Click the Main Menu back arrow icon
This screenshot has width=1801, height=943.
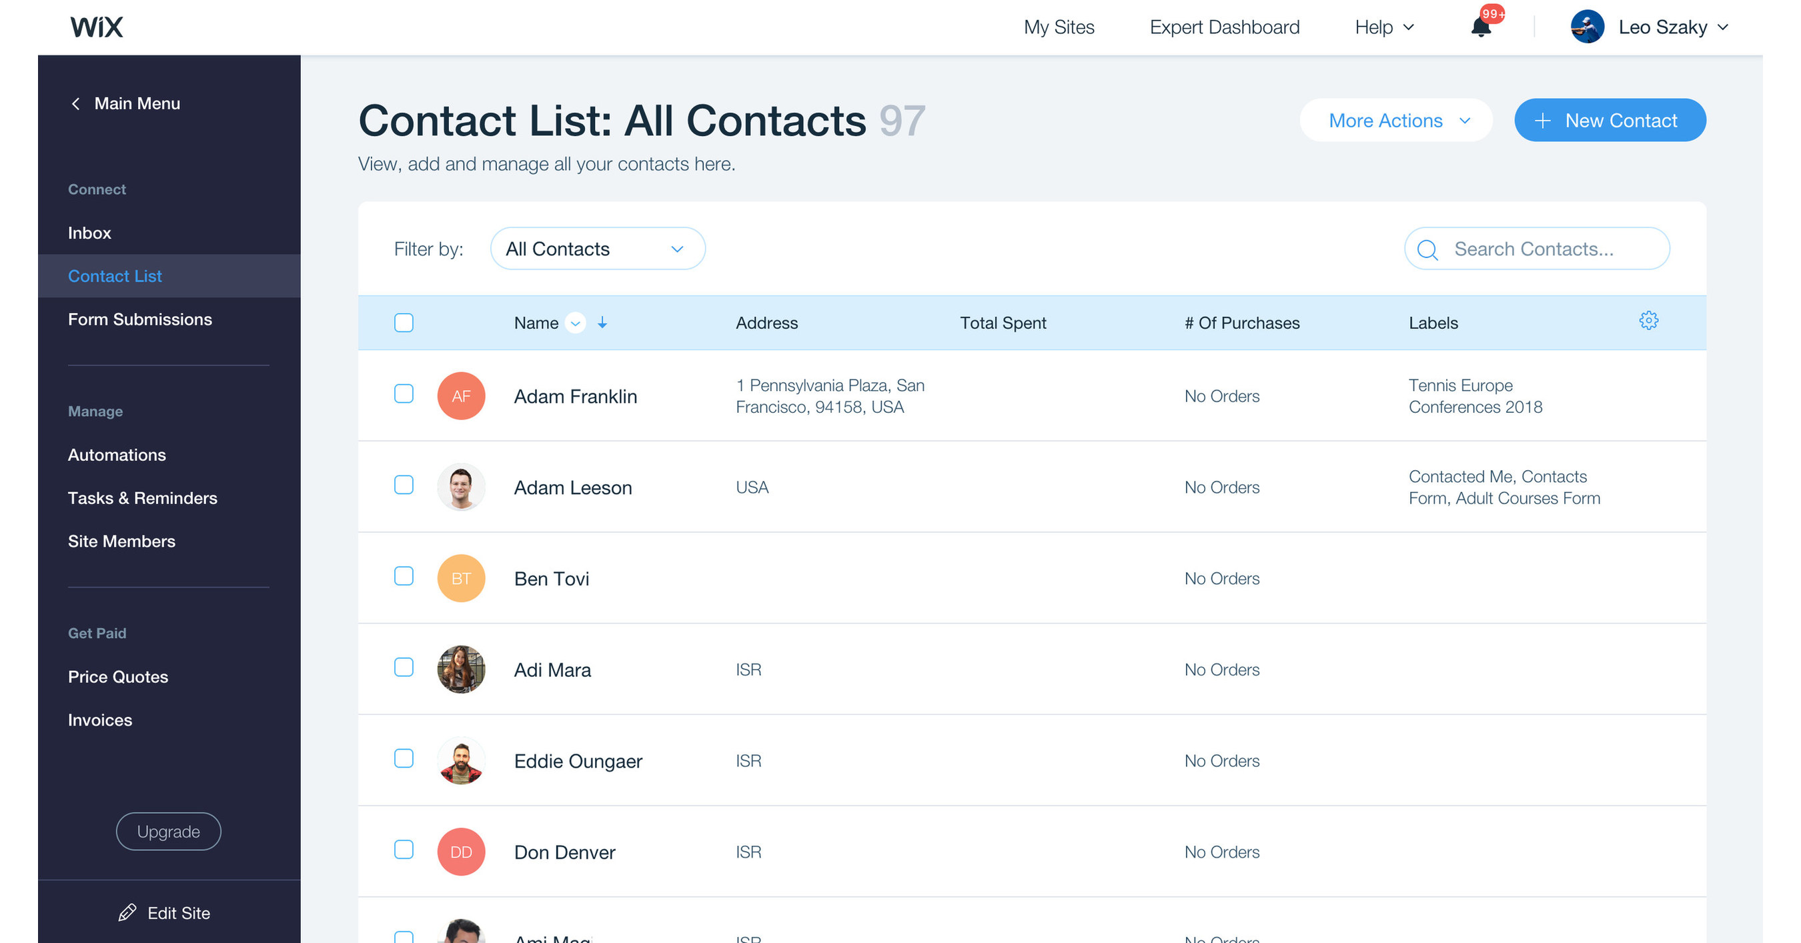(x=74, y=103)
